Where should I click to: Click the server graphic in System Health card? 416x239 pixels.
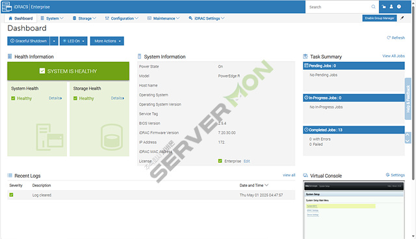(49, 137)
